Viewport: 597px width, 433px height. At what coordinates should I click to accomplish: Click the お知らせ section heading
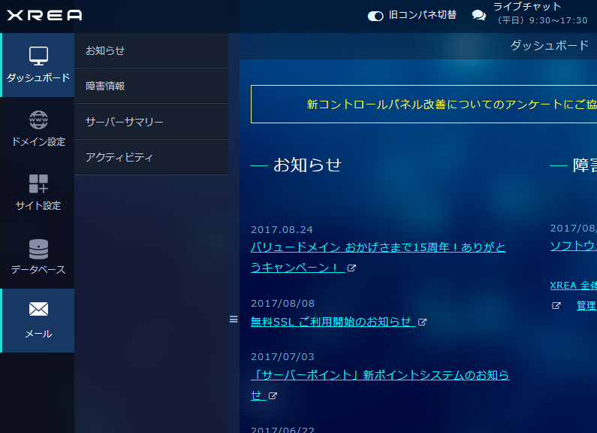(307, 165)
